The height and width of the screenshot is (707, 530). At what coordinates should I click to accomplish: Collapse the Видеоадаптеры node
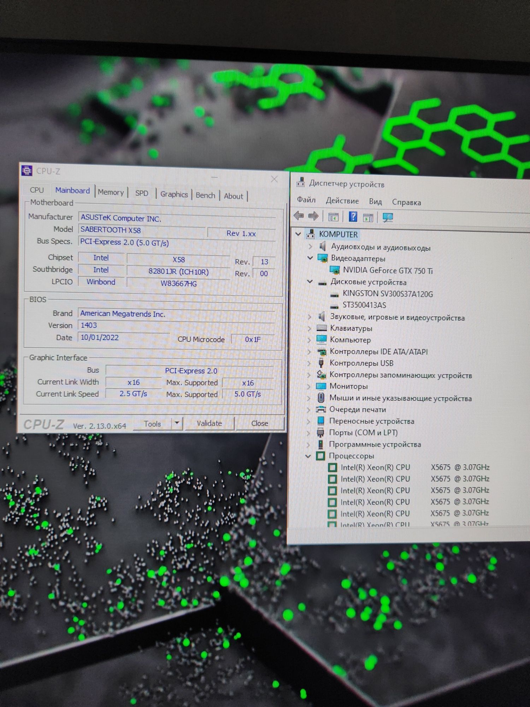pyautogui.click(x=310, y=258)
